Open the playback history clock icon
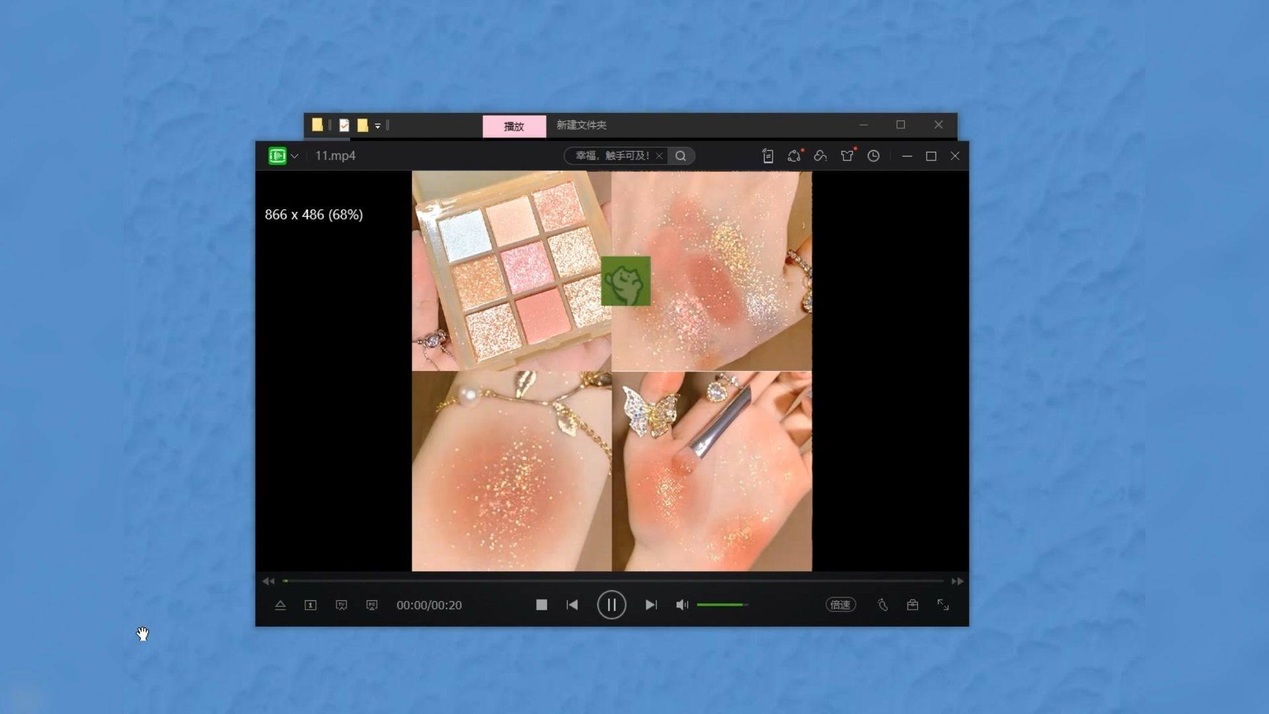This screenshot has width=1269, height=714. click(x=873, y=156)
